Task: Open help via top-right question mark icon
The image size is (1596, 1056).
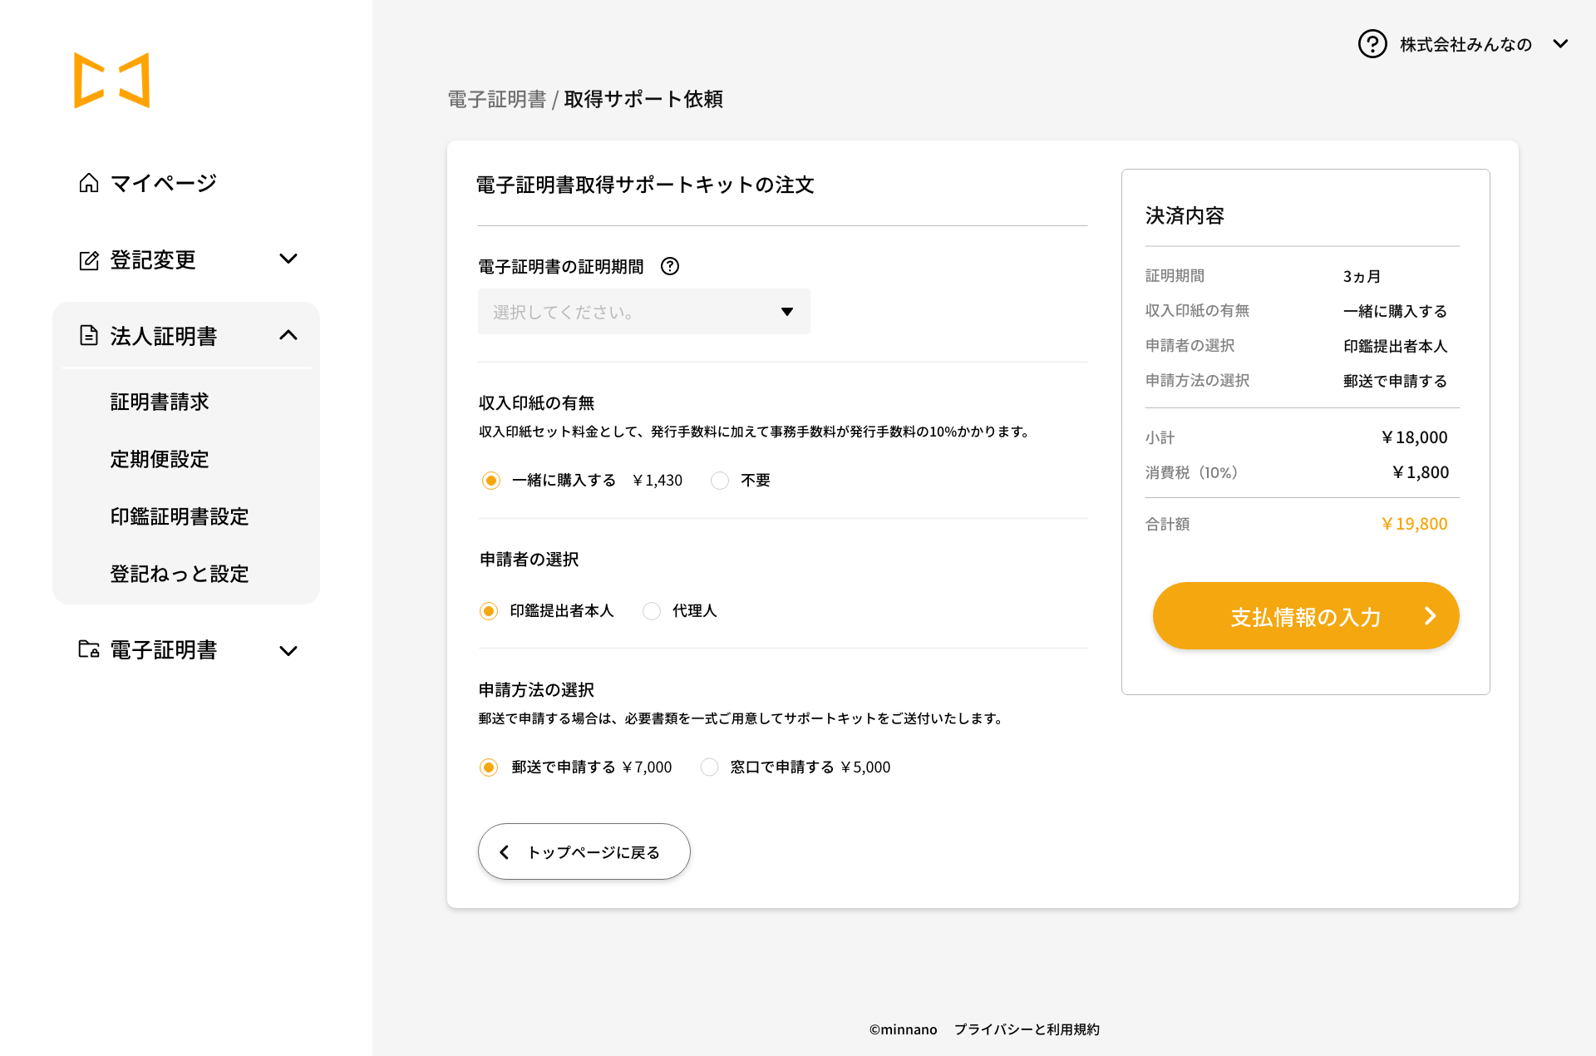Action: [x=1372, y=44]
